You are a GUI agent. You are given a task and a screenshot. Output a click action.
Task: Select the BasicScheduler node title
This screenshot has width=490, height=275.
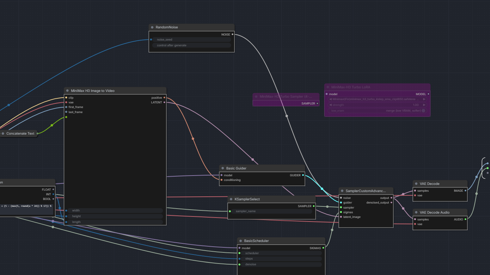pos(256,241)
